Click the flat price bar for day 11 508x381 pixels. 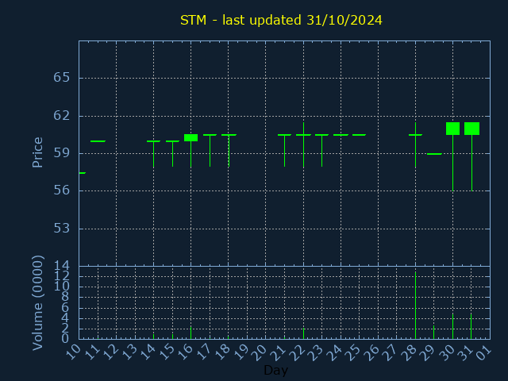98,141
